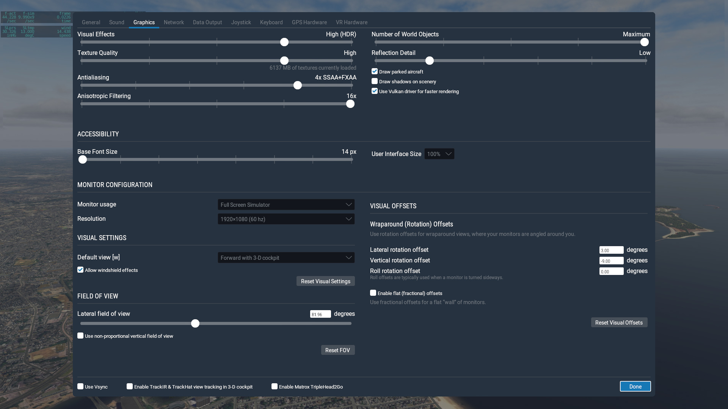This screenshot has width=728, height=409.
Task: Click Reset Visual Offsets button
Action: click(x=619, y=322)
